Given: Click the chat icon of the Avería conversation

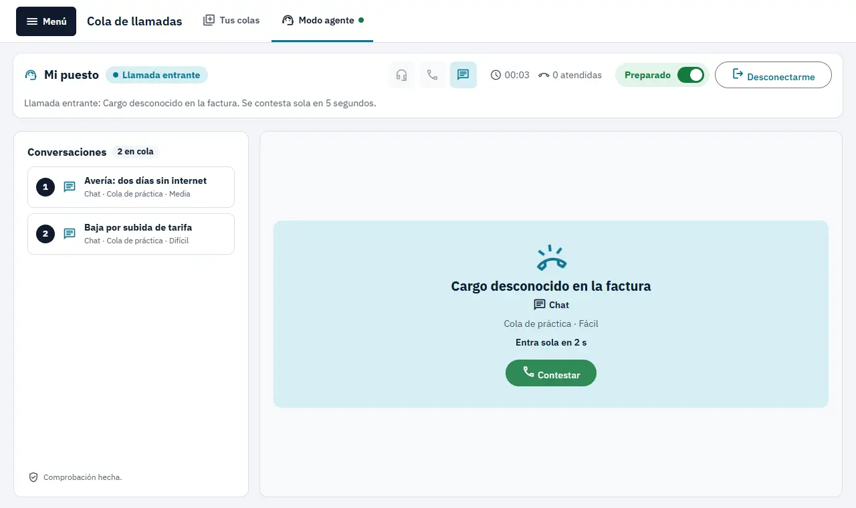Looking at the screenshot, I should 70,187.
